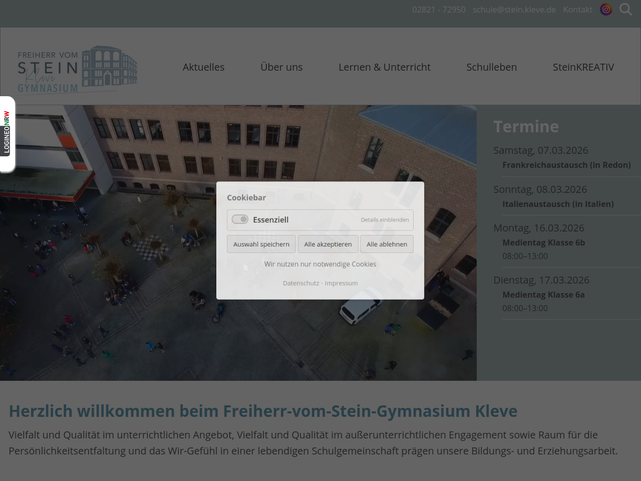Click Auswahl speichern button
This screenshot has width=641, height=481.
[261, 245]
